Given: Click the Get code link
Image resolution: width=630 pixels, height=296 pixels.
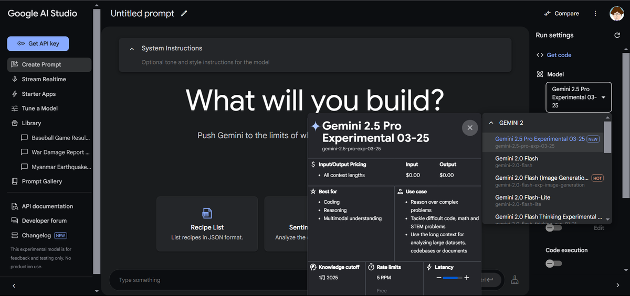Looking at the screenshot, I should (559, 55).
